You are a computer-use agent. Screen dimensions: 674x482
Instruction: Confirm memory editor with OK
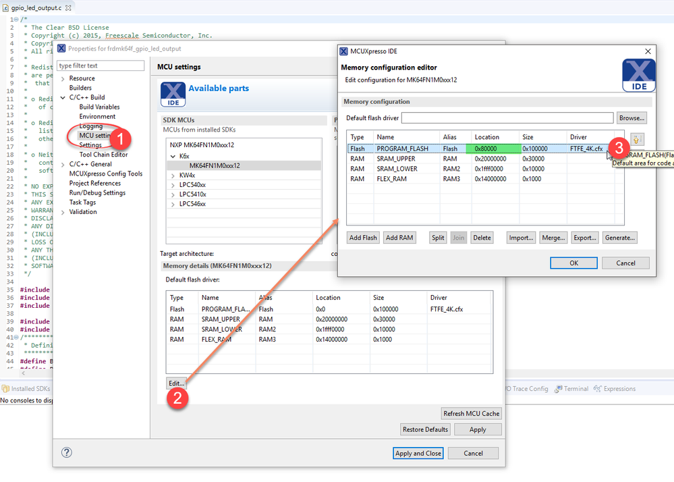pyautogui.click(x=574, y=263)
